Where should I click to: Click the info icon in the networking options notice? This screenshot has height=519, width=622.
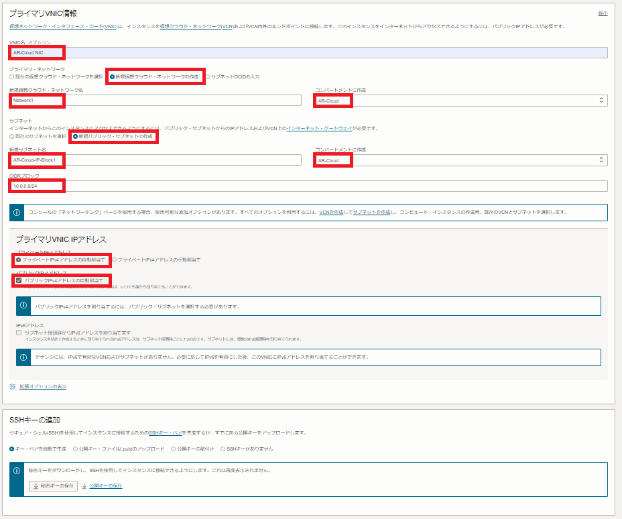(x=17, y=212)
